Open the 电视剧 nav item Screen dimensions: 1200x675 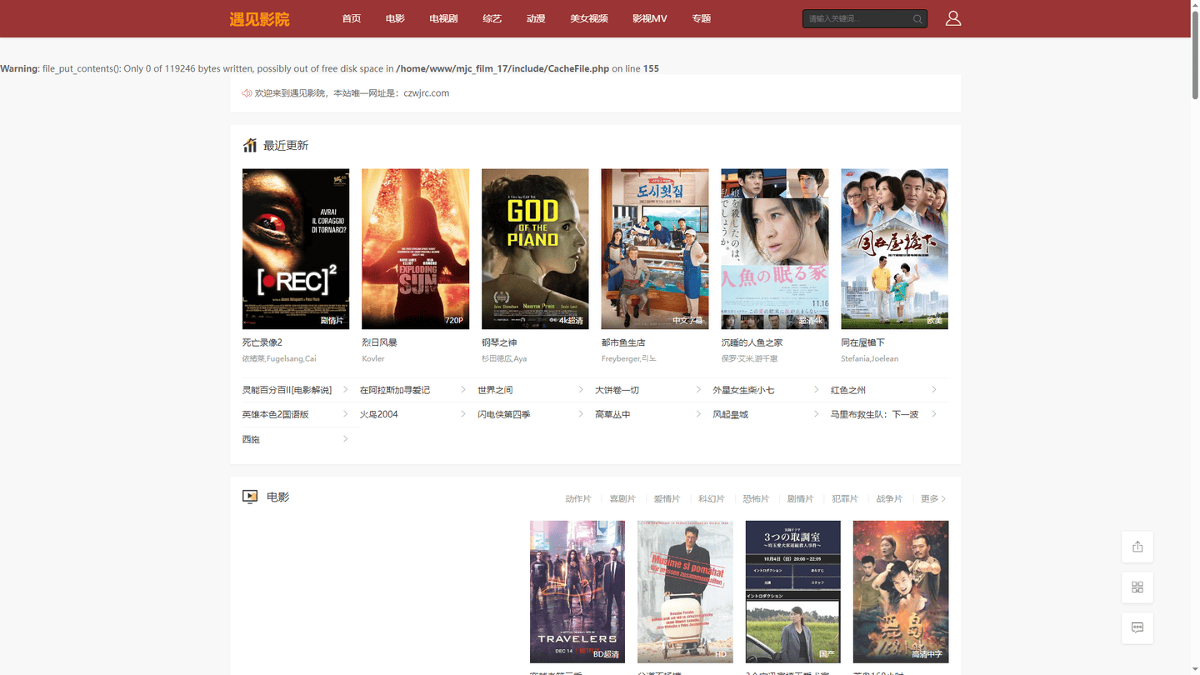443,18
